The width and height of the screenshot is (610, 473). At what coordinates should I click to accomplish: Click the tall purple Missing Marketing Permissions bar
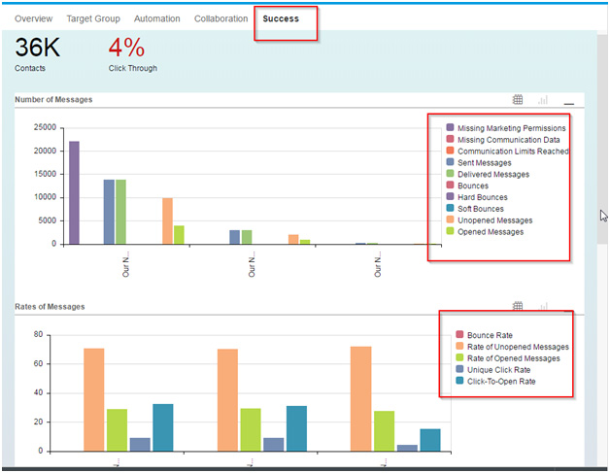click(x=74, y=192)
